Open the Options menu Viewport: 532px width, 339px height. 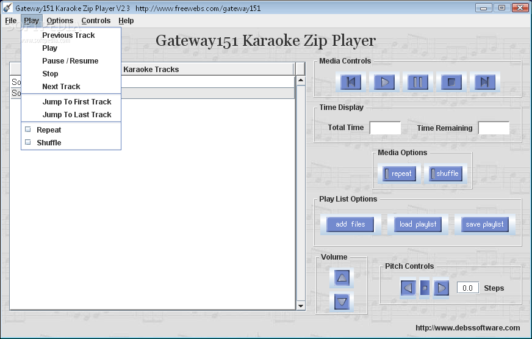pos(60,21)
